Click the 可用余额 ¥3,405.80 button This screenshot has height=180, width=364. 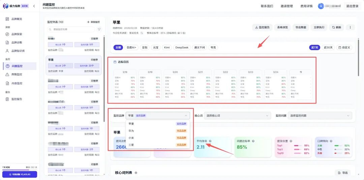click(x=20, y=174)
